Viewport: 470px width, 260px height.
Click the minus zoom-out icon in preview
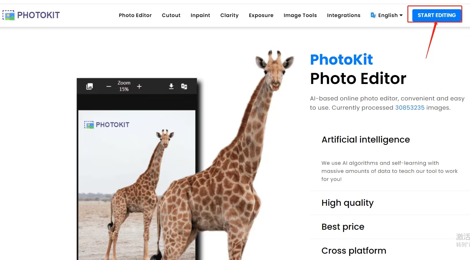click(109, 86)
